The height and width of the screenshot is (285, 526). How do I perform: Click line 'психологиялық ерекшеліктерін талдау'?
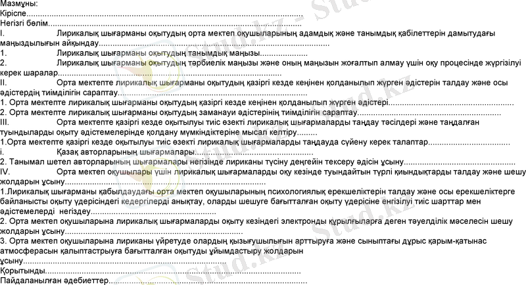[x=258, y=191]
